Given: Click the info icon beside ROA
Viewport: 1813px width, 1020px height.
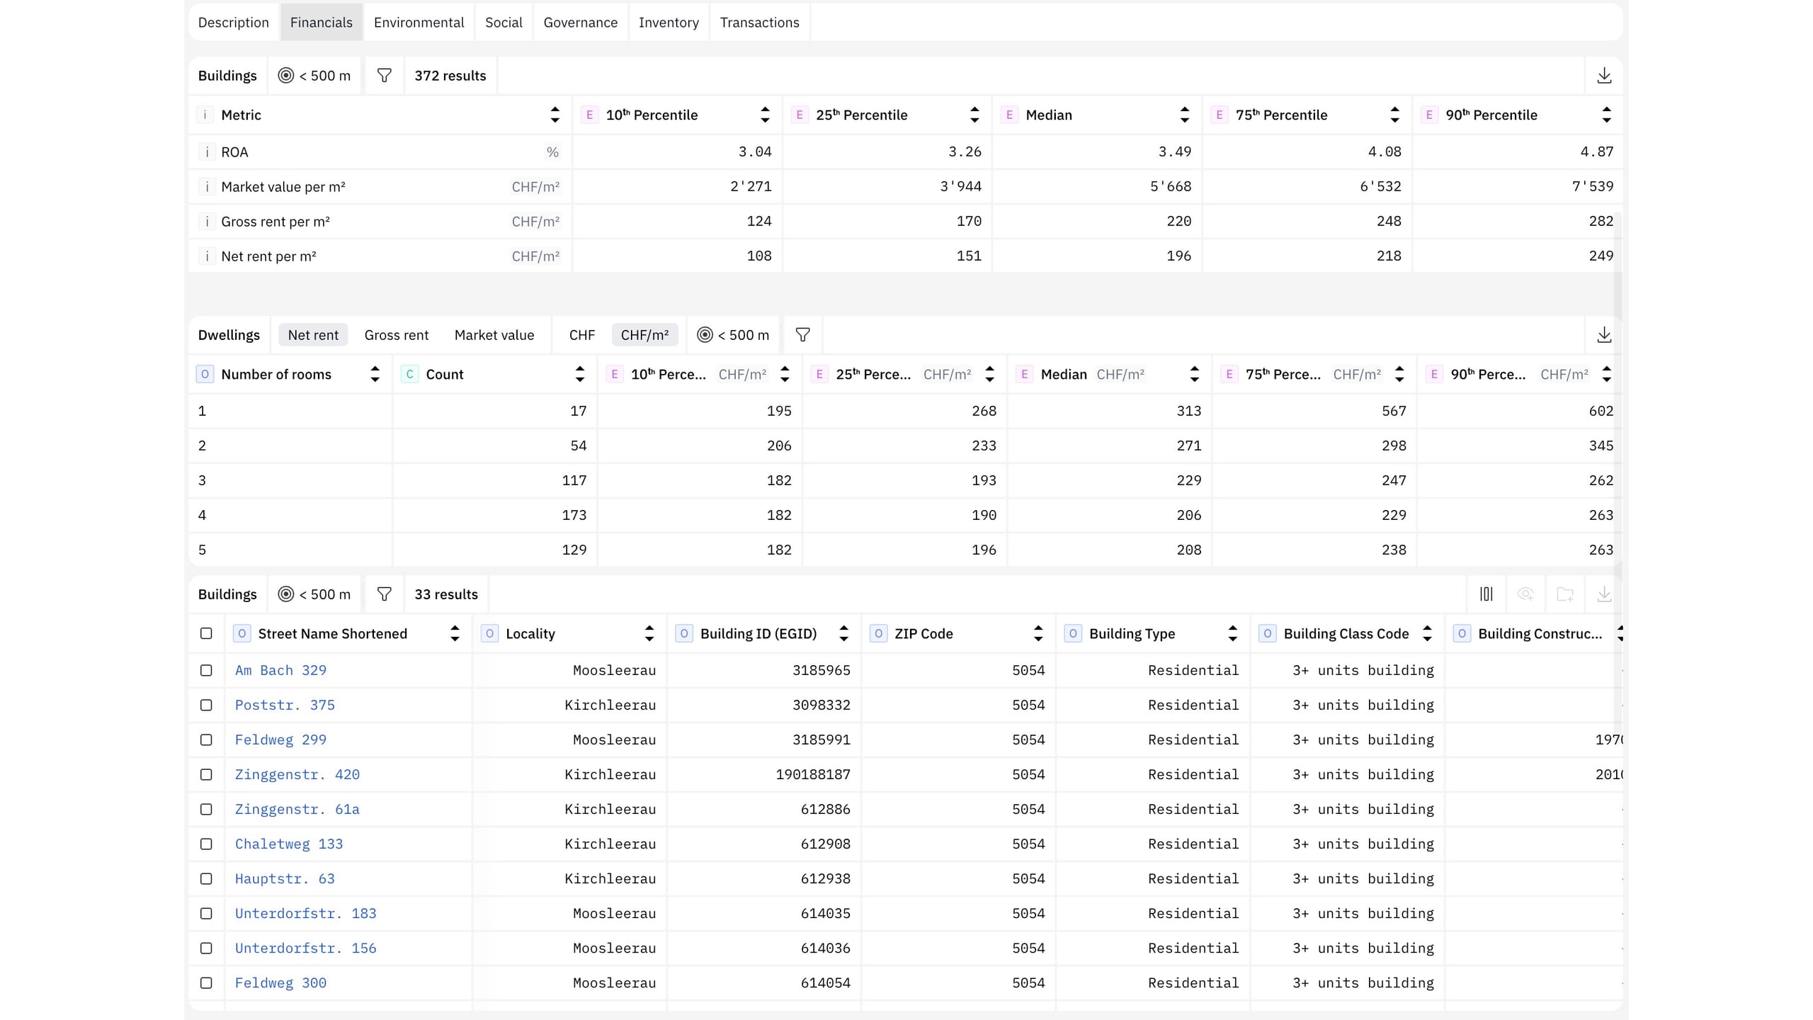Looking at the screenshot, I should click(x=206, y=152).
